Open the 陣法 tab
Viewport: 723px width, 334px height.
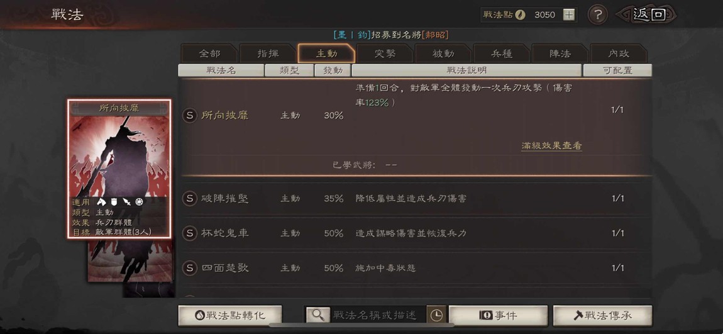point(560,53)
